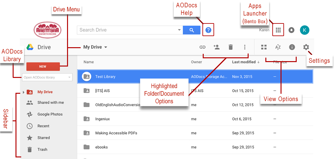Click the red NEW button
This screenshot has height=159, width=334.
pos(43,67)
